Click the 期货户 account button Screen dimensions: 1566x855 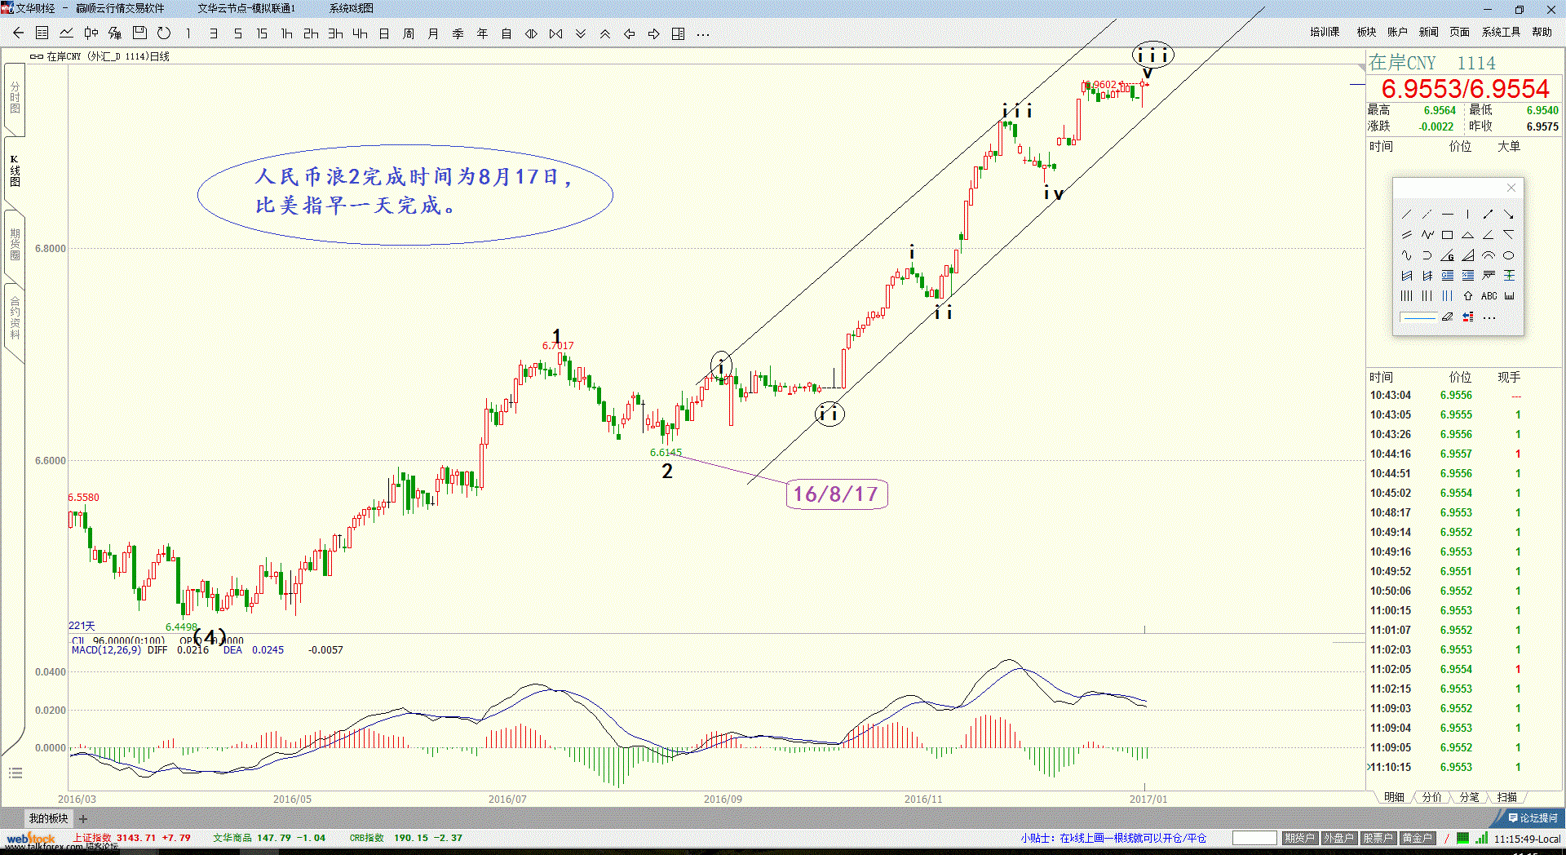1299,838
